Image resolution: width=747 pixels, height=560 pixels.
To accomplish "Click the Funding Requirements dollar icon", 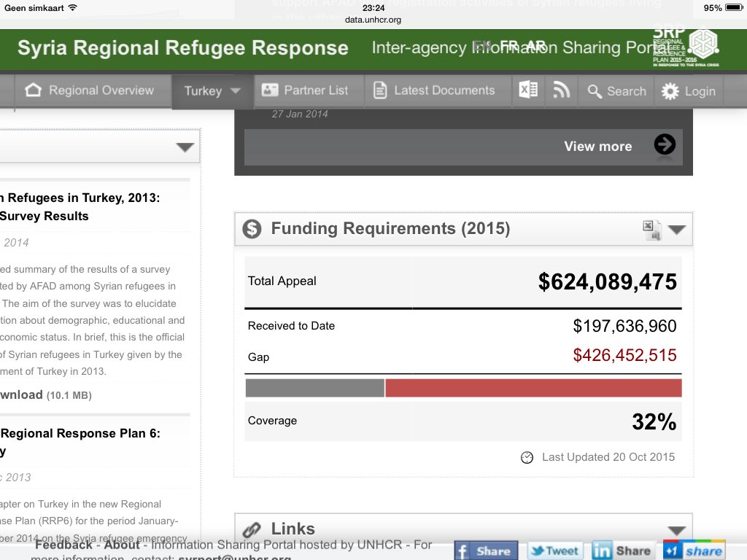I will (x=252, y=228).
